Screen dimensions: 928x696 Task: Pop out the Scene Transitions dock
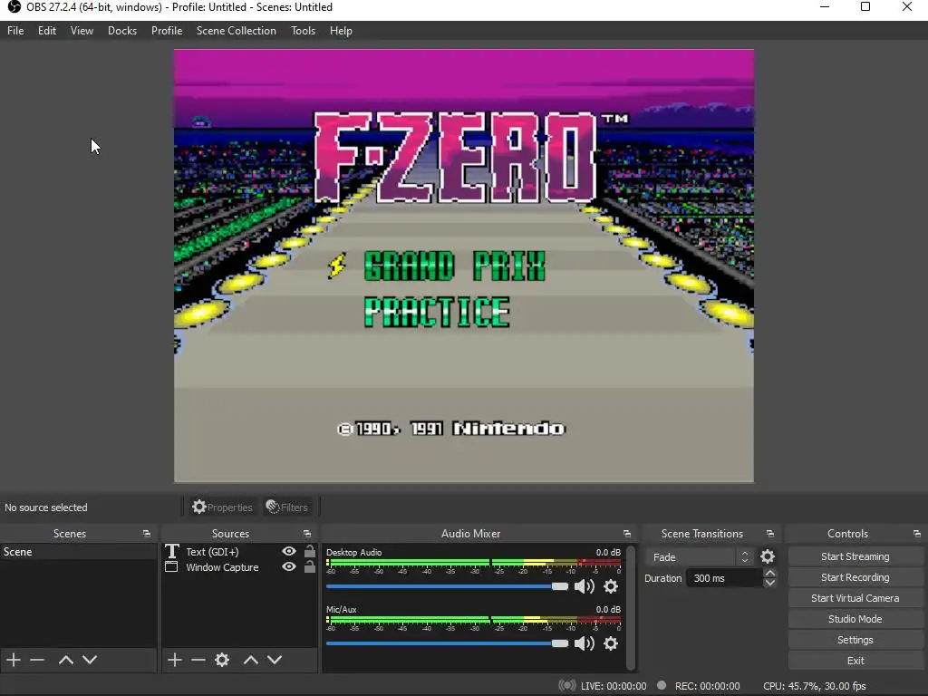770,534
